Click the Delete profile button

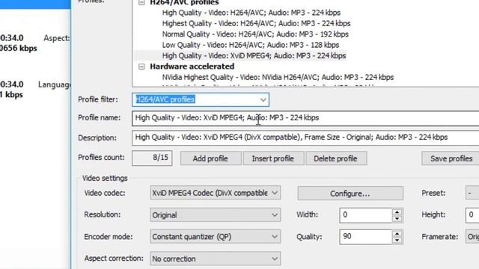pyautogui.click(x=336, y=158)
